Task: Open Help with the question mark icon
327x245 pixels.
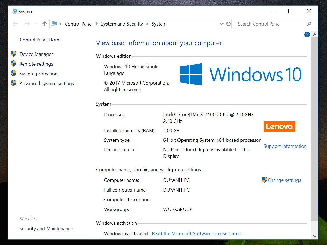Action: click(x=307, y=35)
